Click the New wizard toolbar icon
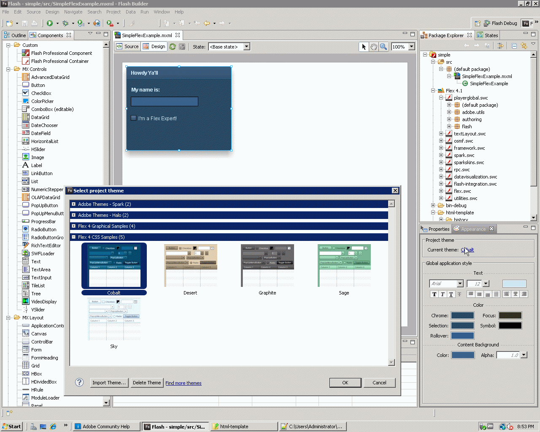This screenshot has width=540, height=432. 9,23
